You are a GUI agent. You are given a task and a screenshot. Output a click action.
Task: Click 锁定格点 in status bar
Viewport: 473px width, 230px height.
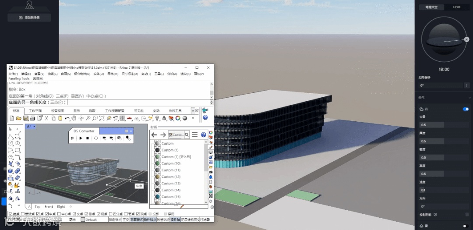pos(115,220)
